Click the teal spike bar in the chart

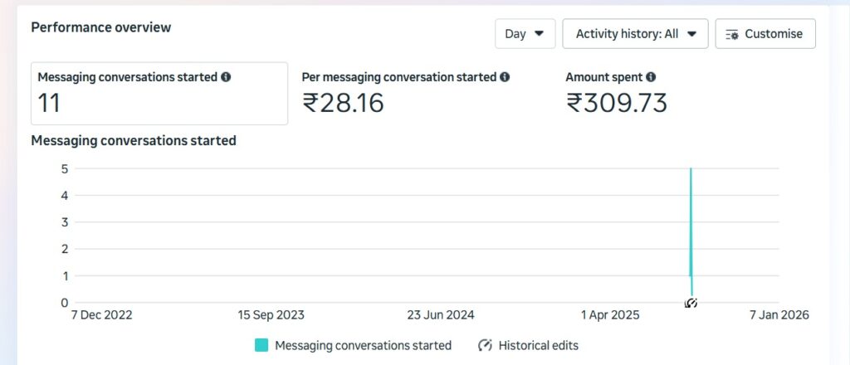point(691,232)
